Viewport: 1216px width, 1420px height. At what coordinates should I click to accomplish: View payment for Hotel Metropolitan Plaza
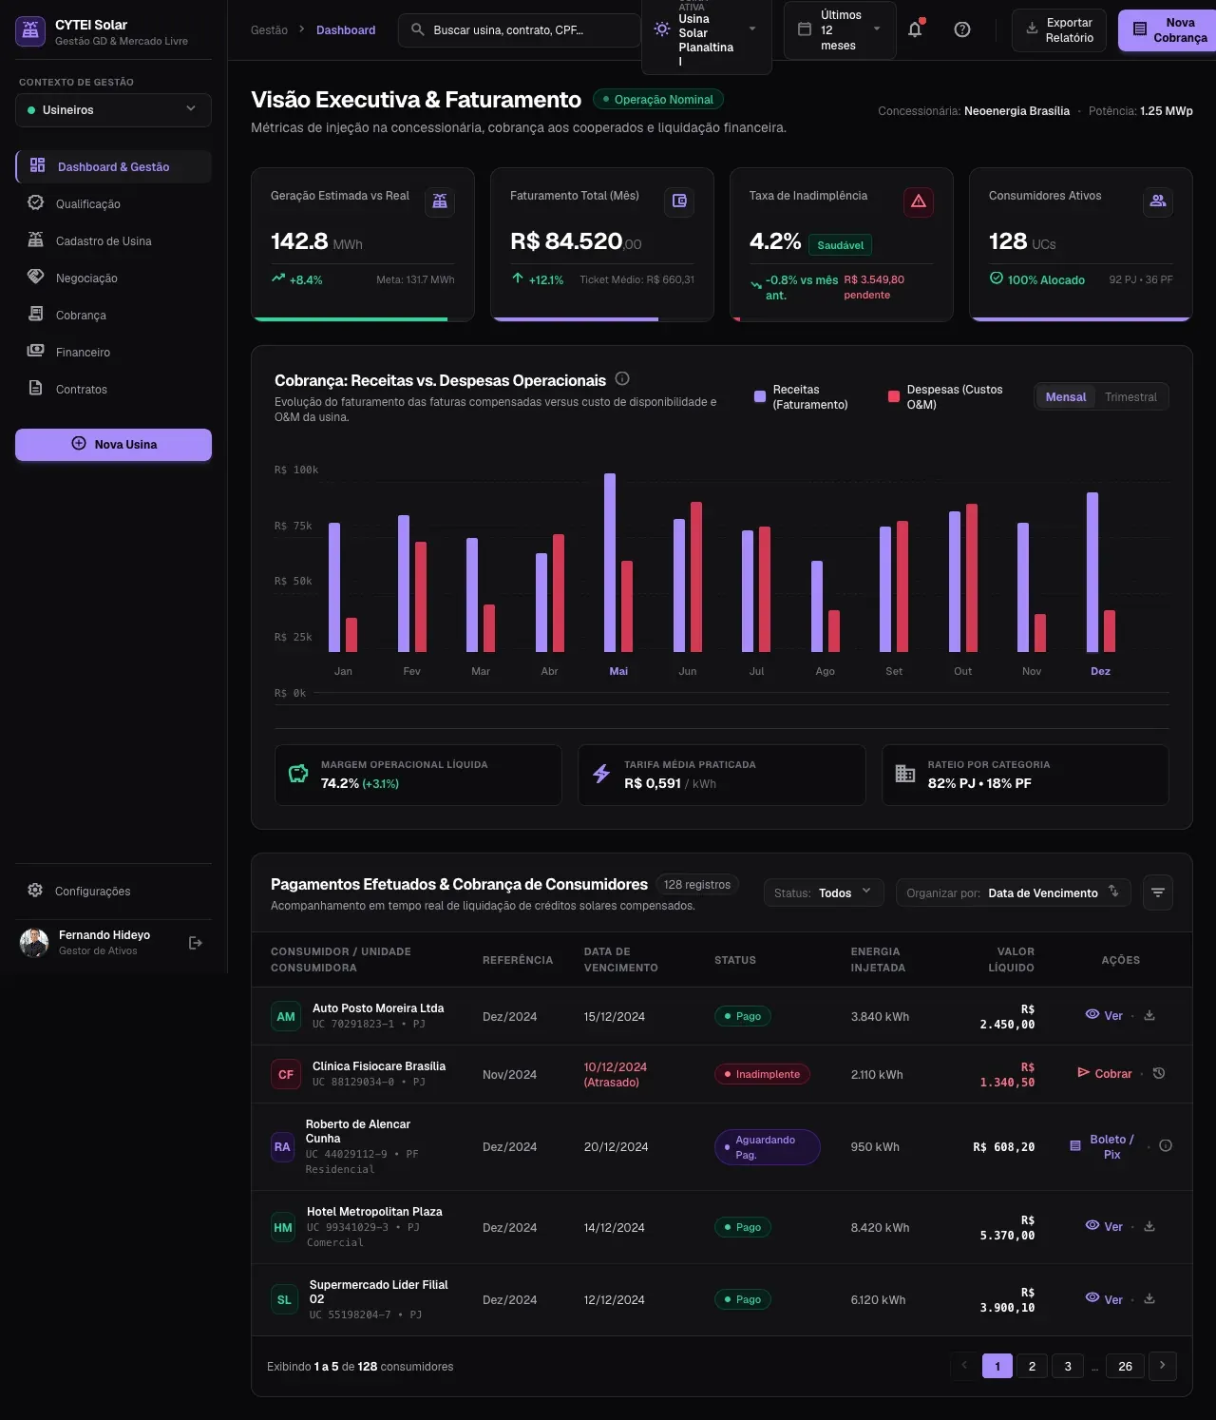click(1104, 1226)
